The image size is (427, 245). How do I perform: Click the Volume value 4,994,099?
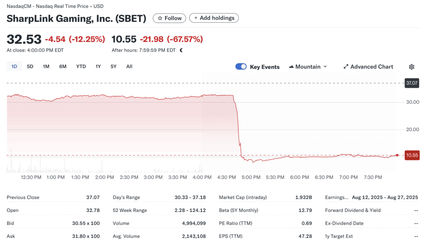(x=193, y=223)
